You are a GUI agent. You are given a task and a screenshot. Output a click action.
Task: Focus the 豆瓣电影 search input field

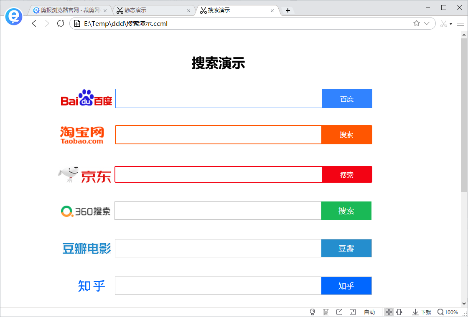click(x=218, y=248)
